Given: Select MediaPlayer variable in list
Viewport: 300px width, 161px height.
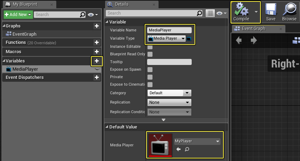Looking at the screenshot, I should click(x=51, y=69).
